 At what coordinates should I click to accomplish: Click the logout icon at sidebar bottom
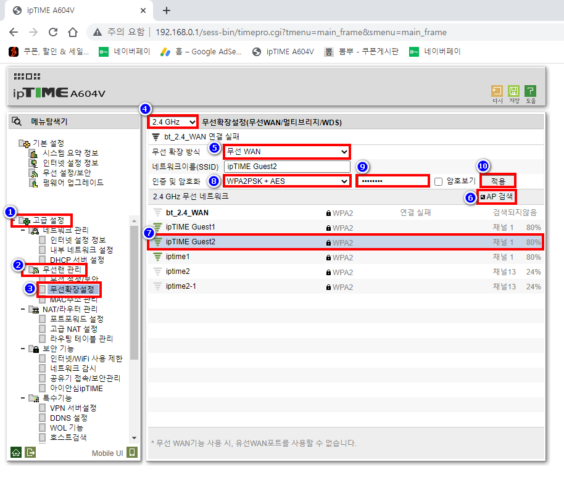tap(30, 452)
